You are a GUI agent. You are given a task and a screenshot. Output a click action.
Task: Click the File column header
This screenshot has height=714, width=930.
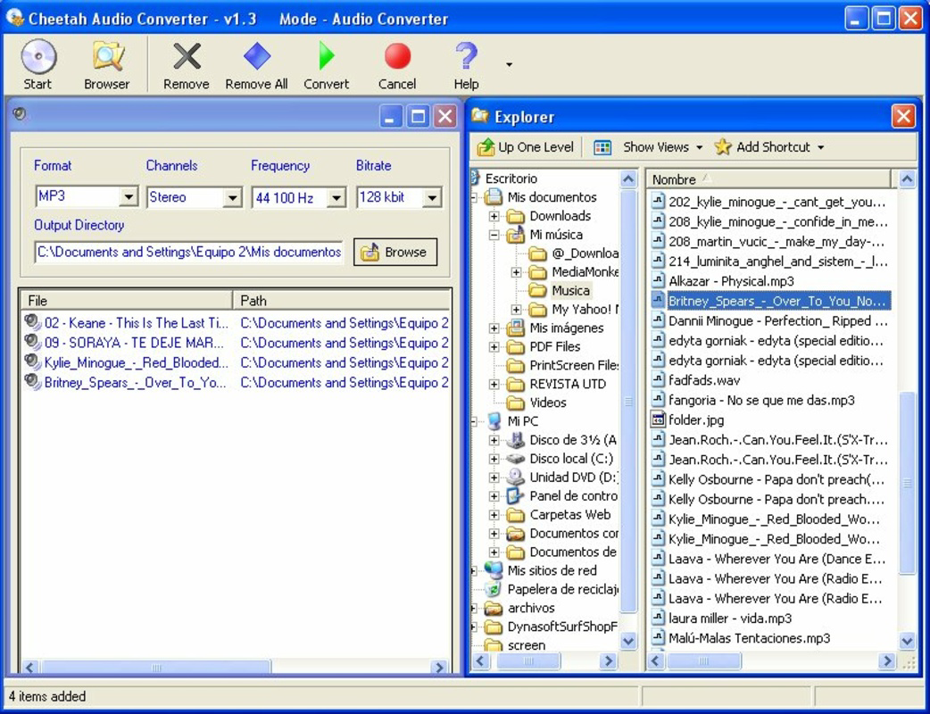tap(127, 301)
